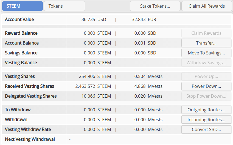Viewport: 233px width, 145px height.
Task: Click the 0.001 SBD account balance
Action: coord(145,43)
